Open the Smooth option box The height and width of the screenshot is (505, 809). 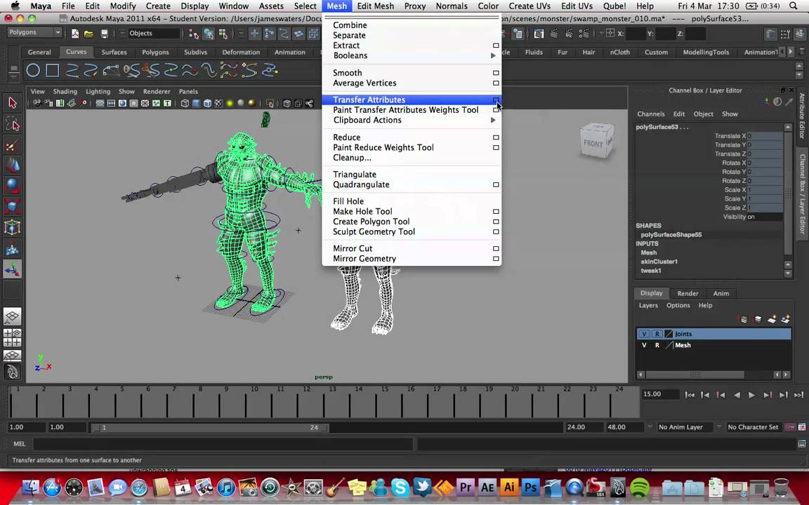click(496, 73)
